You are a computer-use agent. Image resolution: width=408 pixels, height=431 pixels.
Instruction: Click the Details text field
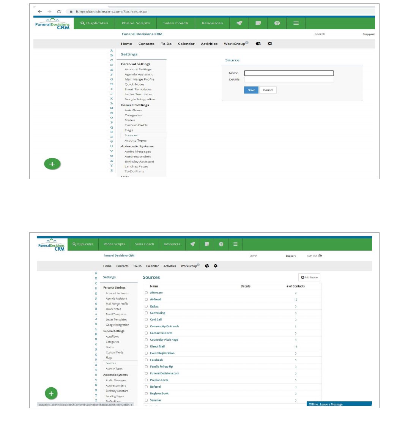[288, 80]
